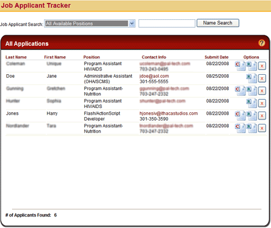
Task: Click the Options column header
Action: pos(251,57)
